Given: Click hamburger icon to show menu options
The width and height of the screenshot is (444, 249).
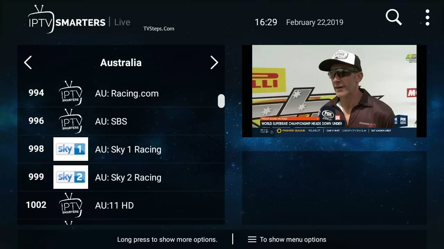Looking at the screenshot, I should [x=252, y=239].
